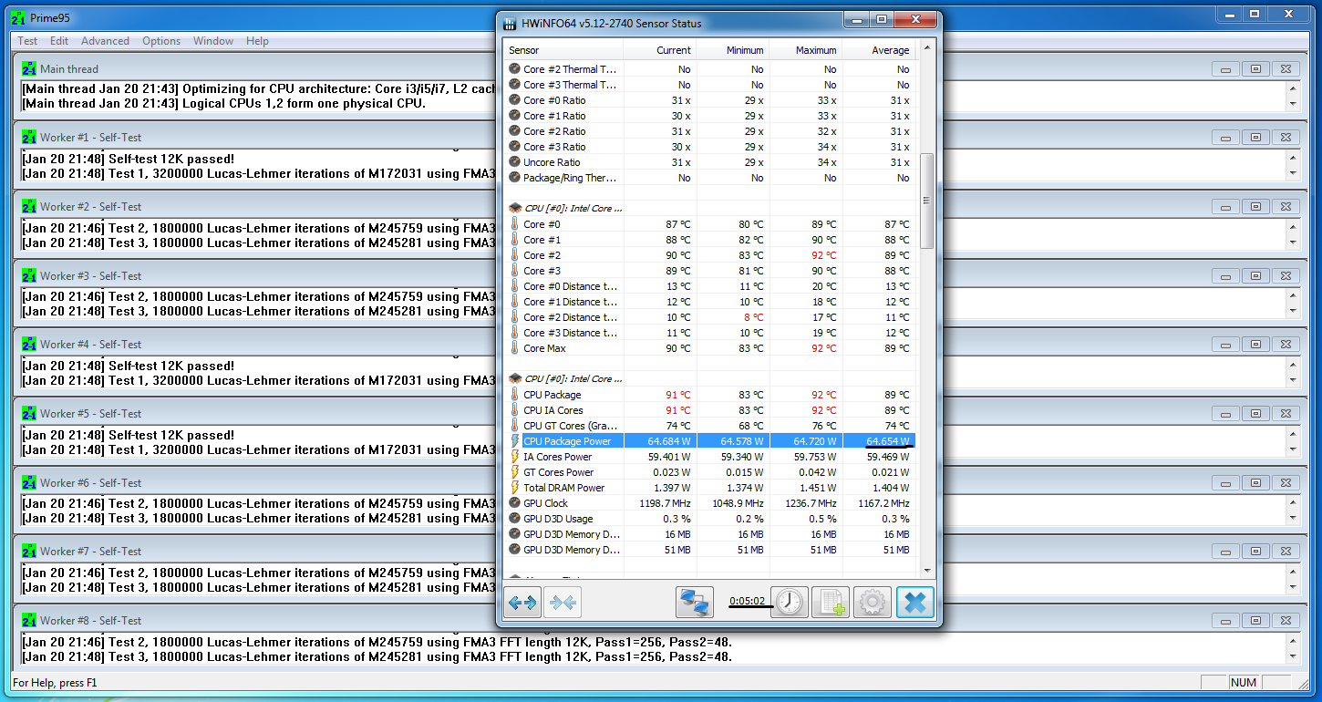This screenshot has width=1322, height=702.
Task: Click the NUM indicator in Prime95 status bar
Action: (1243, 682)
